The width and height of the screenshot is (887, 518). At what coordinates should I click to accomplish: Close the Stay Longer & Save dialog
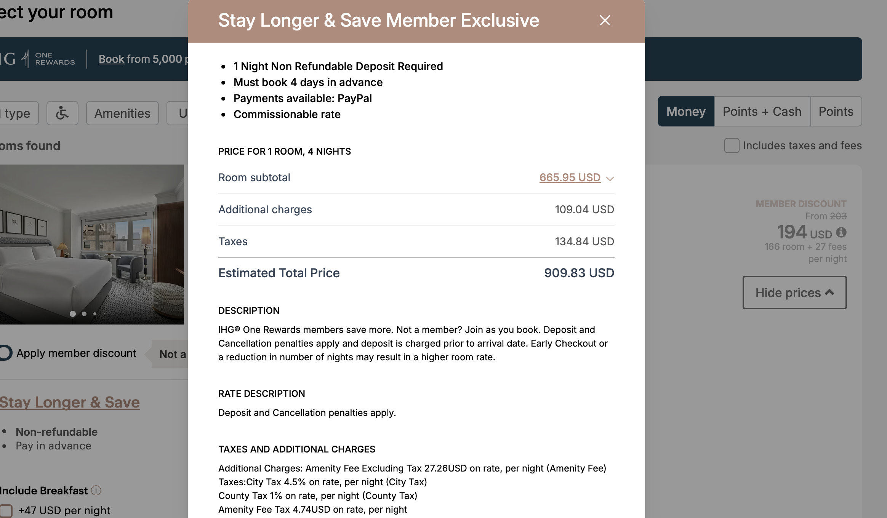[605, 20]
